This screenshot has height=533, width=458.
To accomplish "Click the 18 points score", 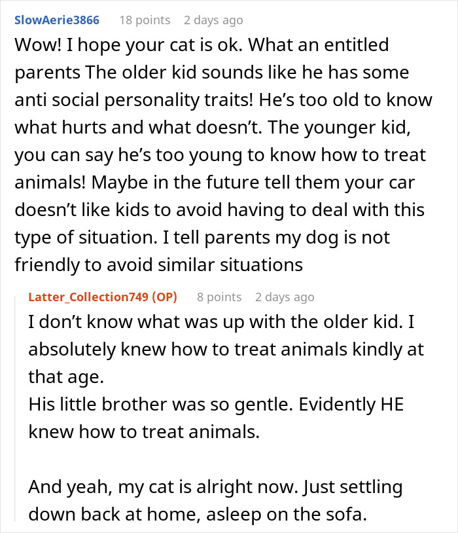I will click(x=144, y=20).
